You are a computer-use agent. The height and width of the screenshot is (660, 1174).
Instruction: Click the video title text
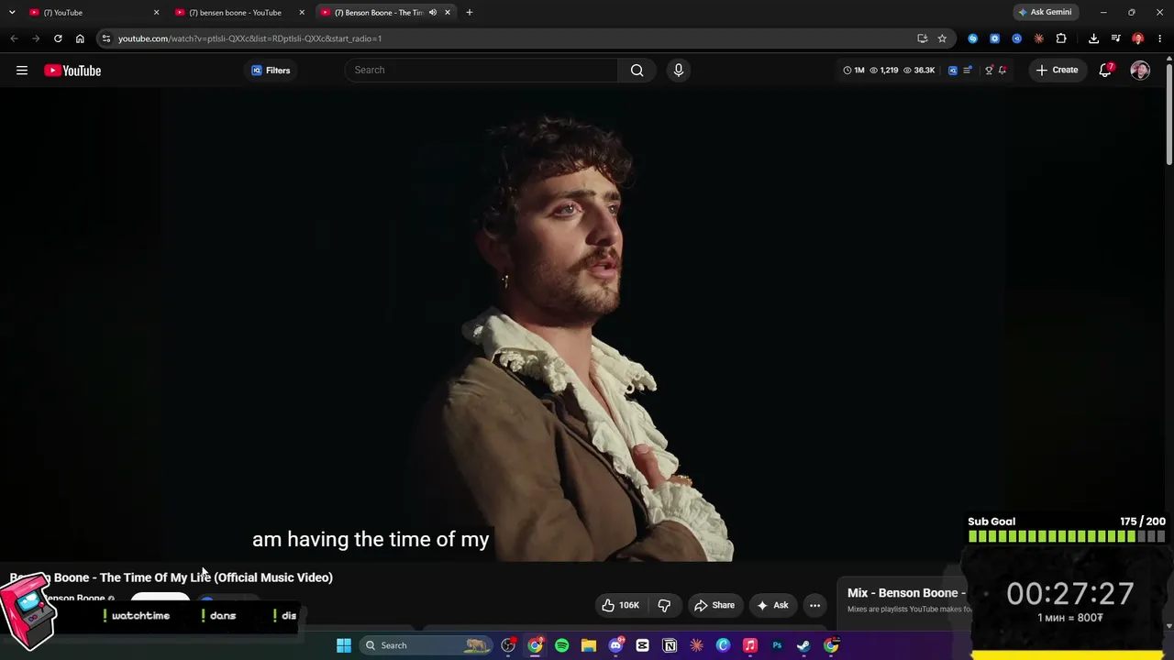pyautogui.click(x=172, y=577)
